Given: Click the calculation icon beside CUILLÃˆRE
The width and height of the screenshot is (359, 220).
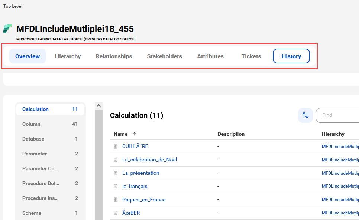Looking at the screenshot, I should [x=115, y=147].
